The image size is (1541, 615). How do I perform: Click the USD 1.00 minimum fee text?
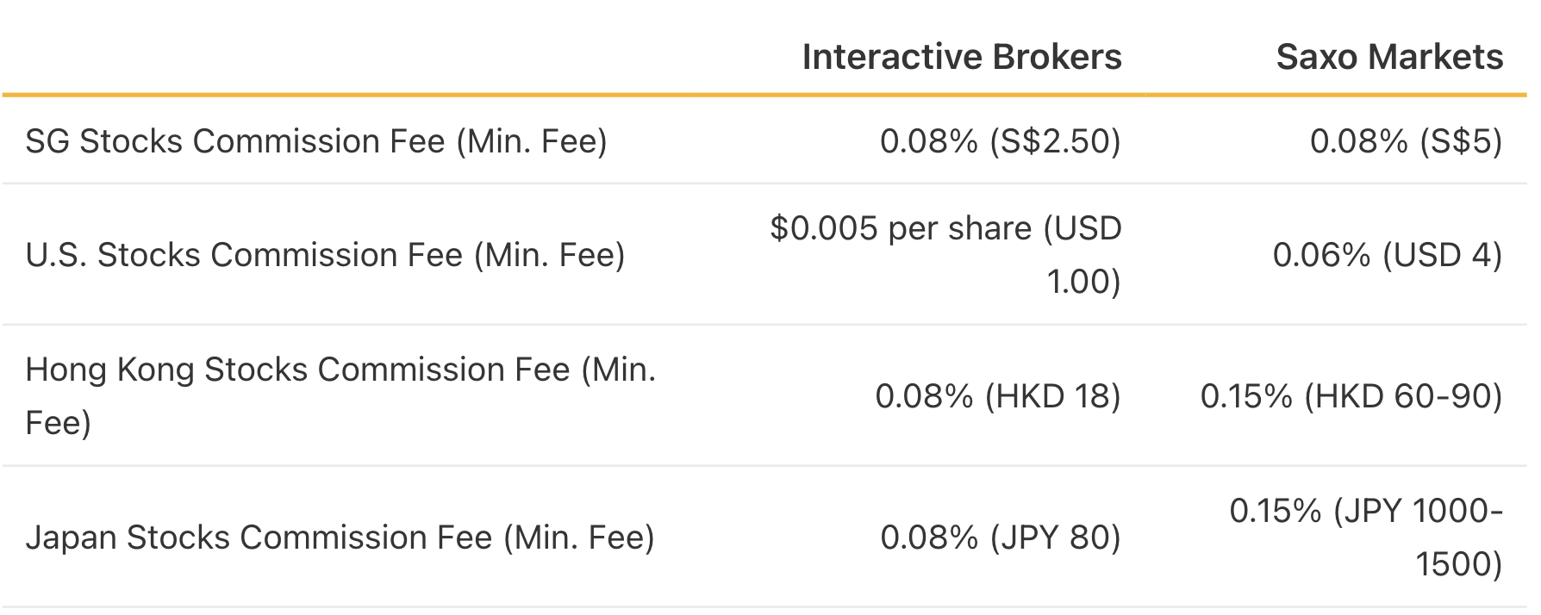tap(1082, 255)
